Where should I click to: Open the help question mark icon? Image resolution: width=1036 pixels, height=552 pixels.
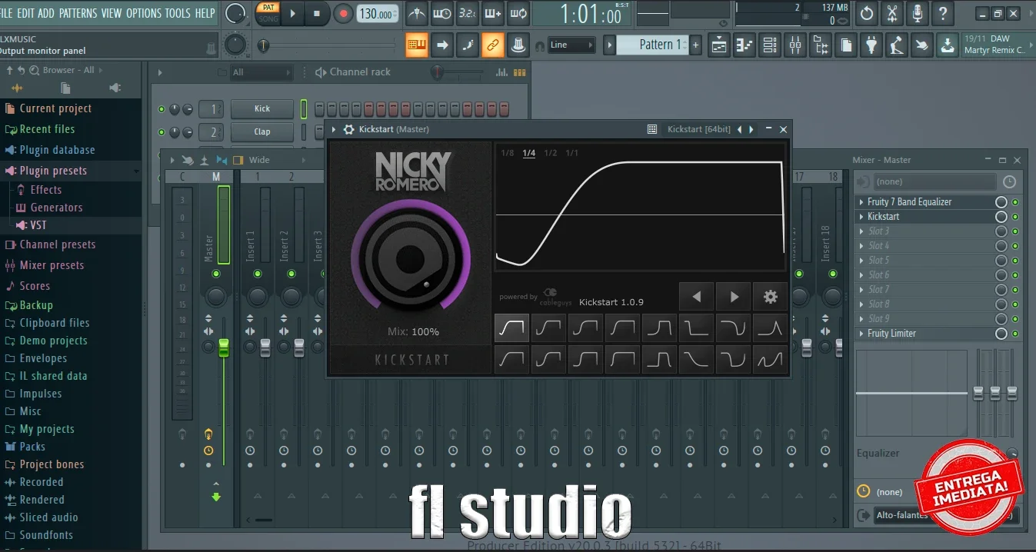[x=943, y=13]
